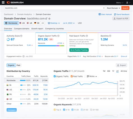Open Dashboard breadcrumb link

[x=9, y=14]
